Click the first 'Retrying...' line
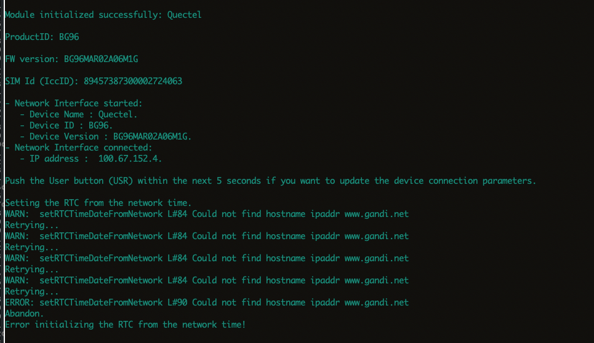Screen dimensions: 594x343 click(32, 226)
